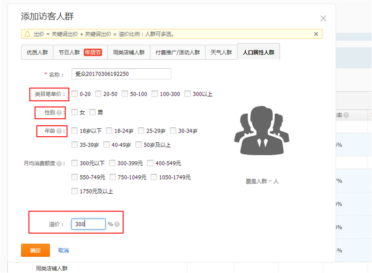The image size is (372, 273).
Task: Select the 300元以下 spending checkbox
Action: [x=75, y=163]
